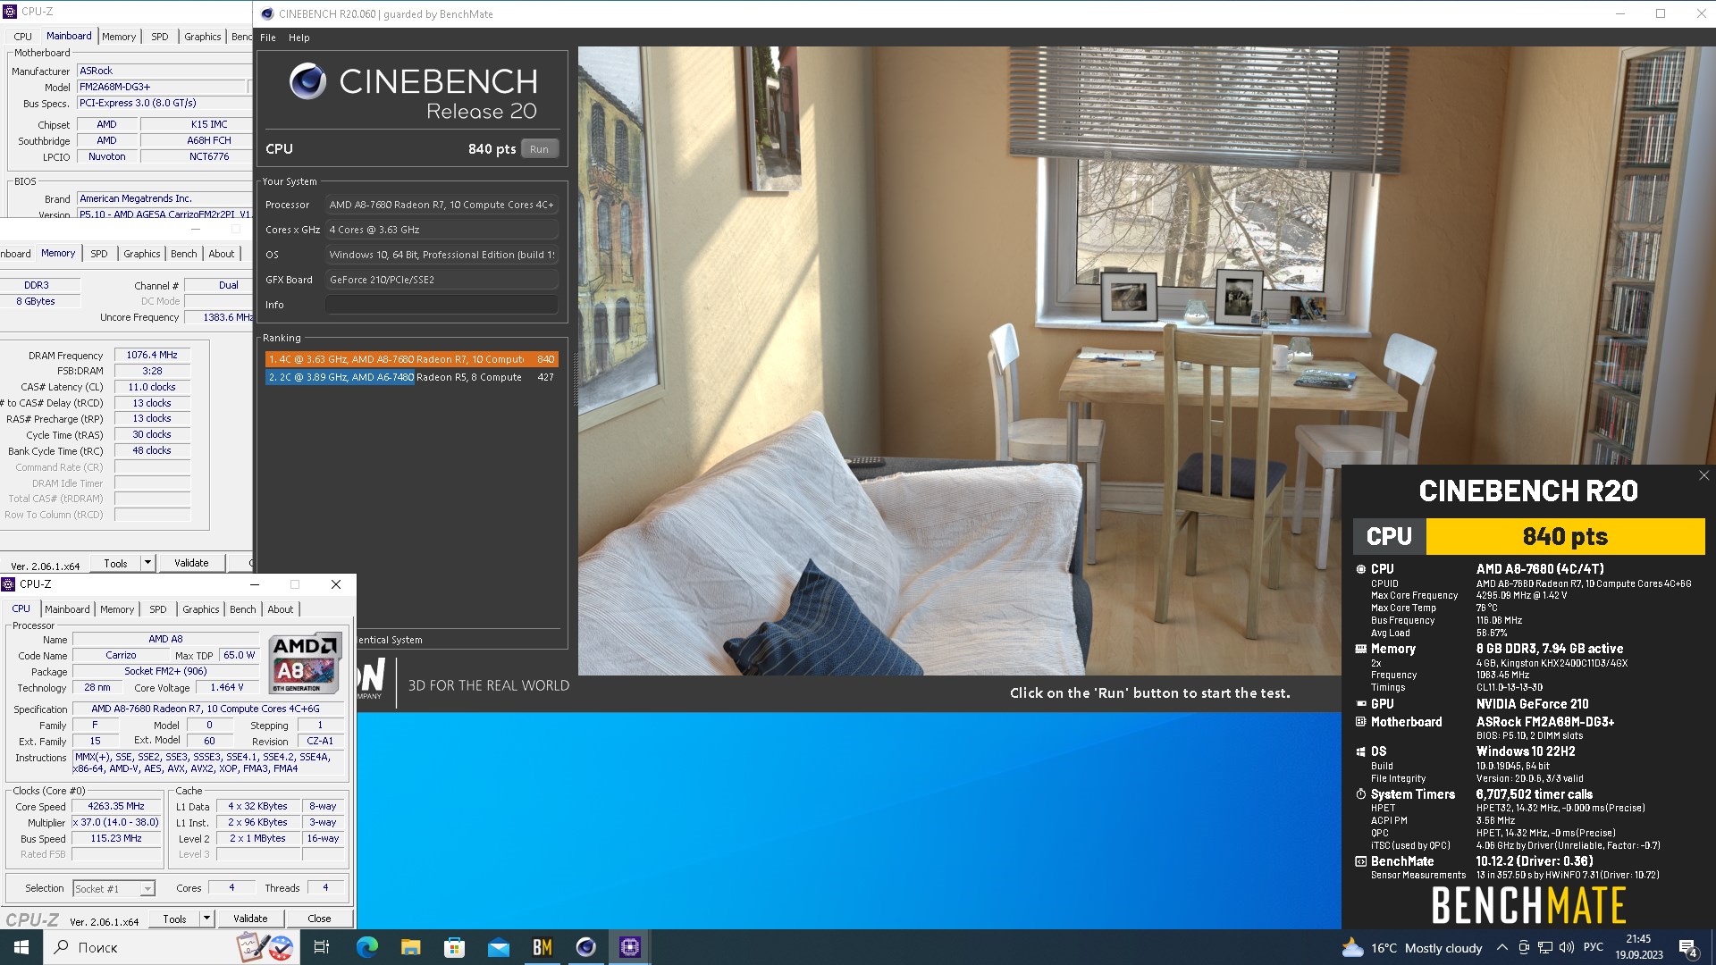Click the Core Voltage value 1.464 V
1716x965 pixels.
(x=227, y=687)
